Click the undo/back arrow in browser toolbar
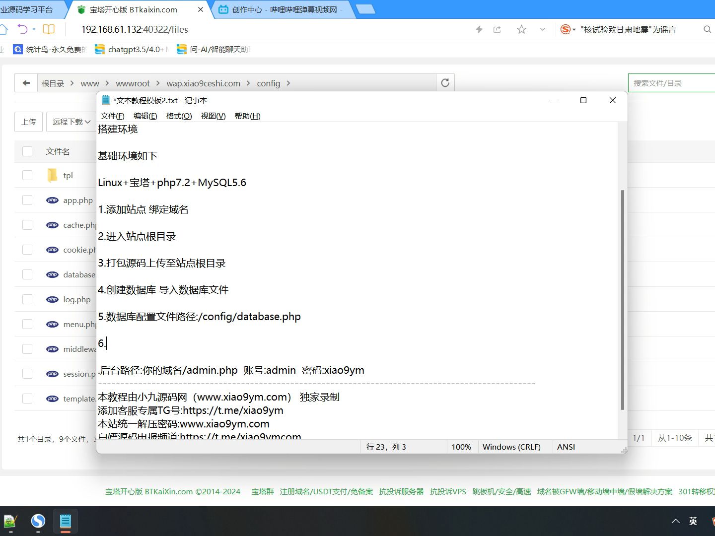 (22, 29)
